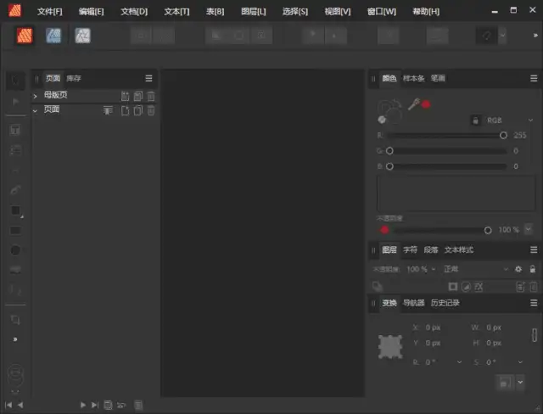The width and height of the screenshot is (543, 414).
Task: Open the 文件[F] menu
Action: tap(49, 12)
